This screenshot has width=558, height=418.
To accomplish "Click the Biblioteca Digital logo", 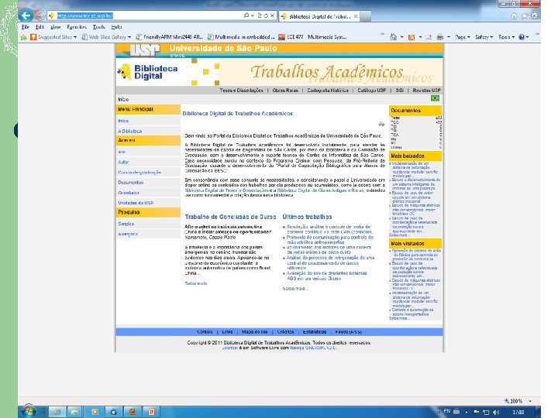I will pyautogui.click(x=148, y=72).
